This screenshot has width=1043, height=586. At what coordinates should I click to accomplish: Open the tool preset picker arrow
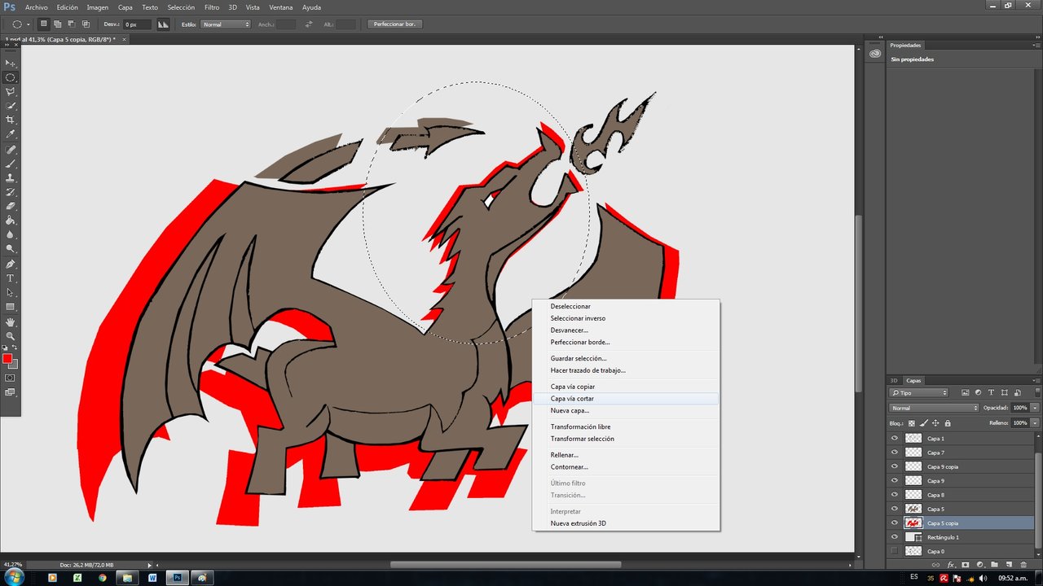pyautogui.click(x=29, y=24)
